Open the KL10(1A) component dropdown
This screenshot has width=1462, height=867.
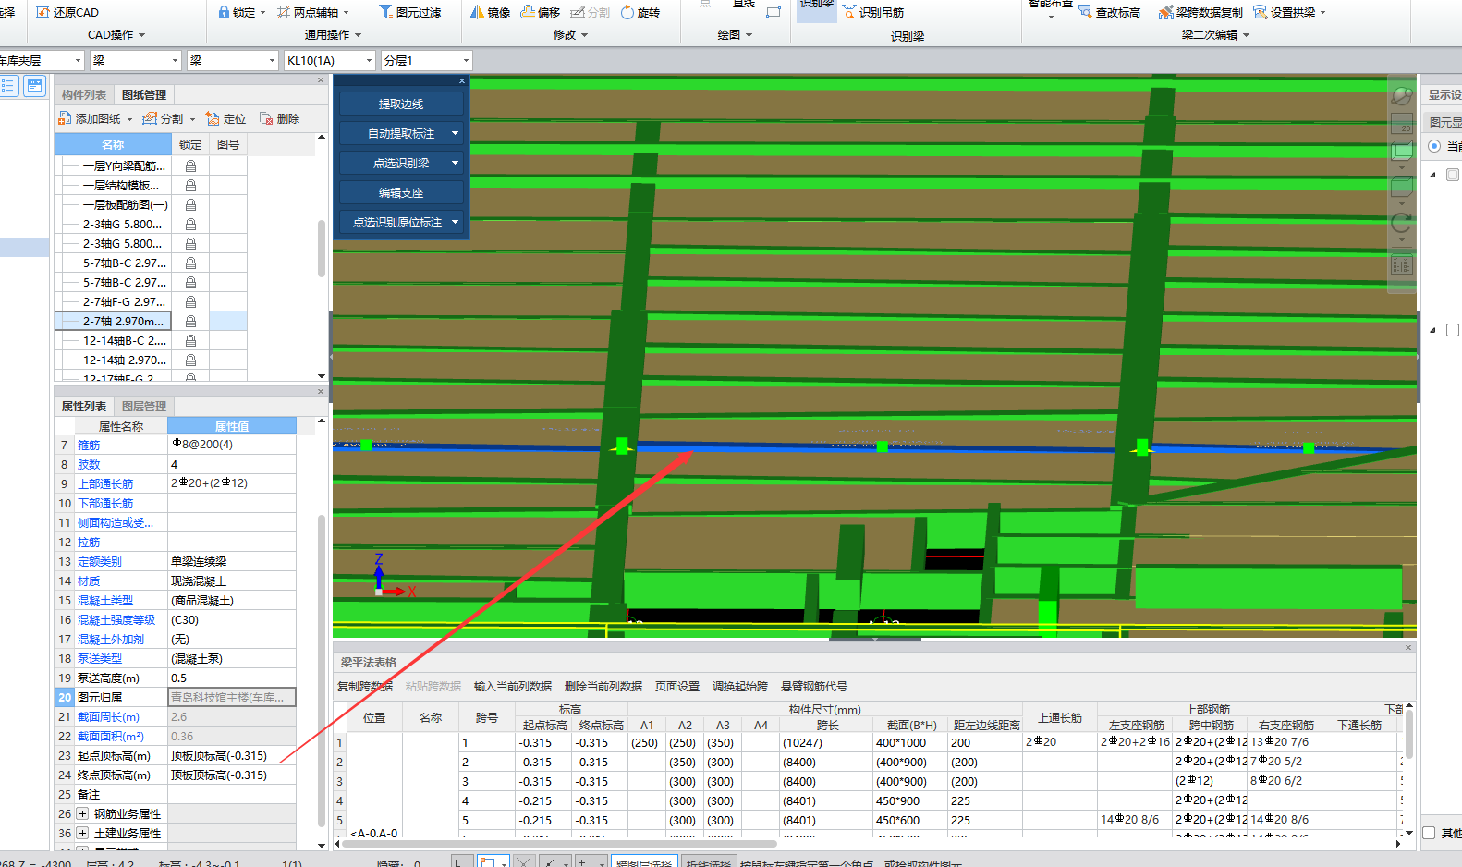coord(369,60)
